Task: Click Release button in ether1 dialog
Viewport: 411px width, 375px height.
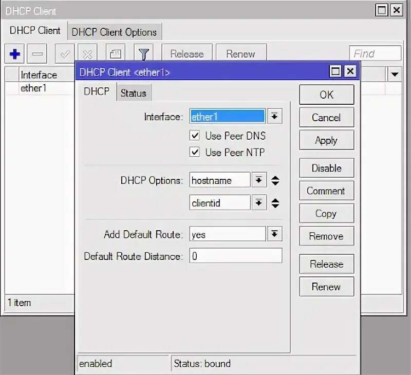Action: click(326, 264)
